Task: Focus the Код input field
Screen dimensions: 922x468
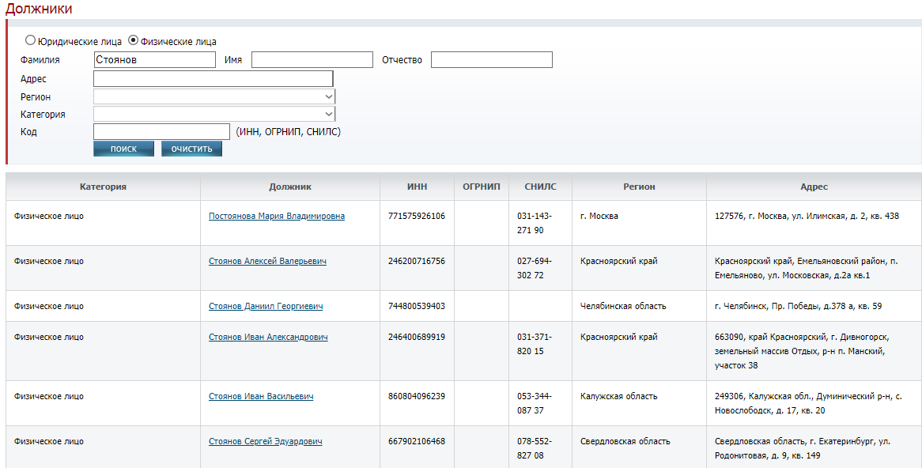Action: pyautogui.click(x=161, y=131)
